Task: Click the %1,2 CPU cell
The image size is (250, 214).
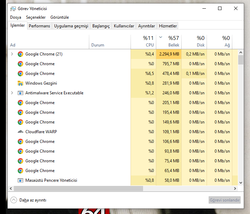Action: 143,93
